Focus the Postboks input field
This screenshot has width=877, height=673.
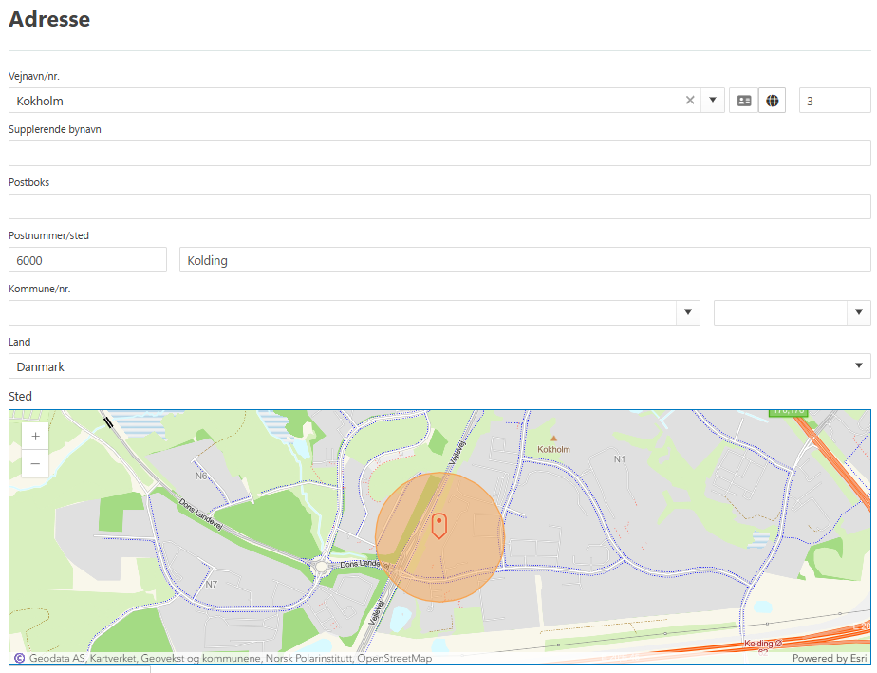point(439,206)
